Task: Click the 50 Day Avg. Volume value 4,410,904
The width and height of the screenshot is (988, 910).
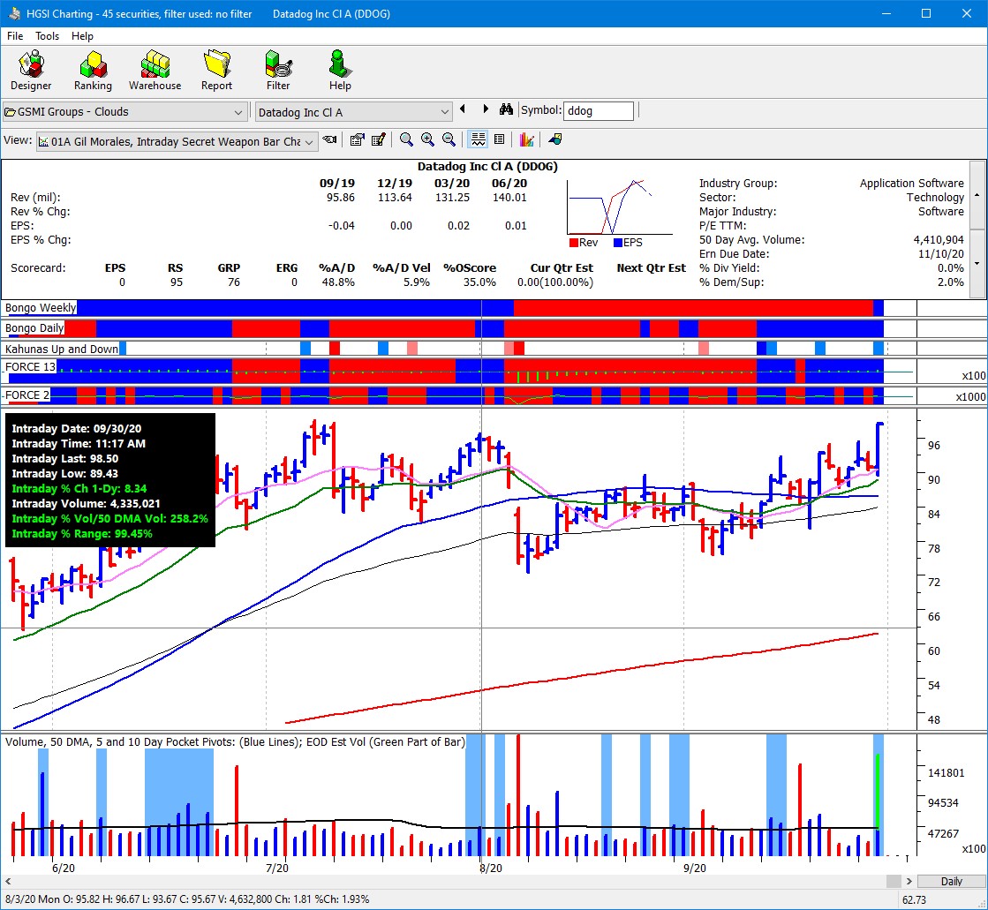Action: coord(939,240)
